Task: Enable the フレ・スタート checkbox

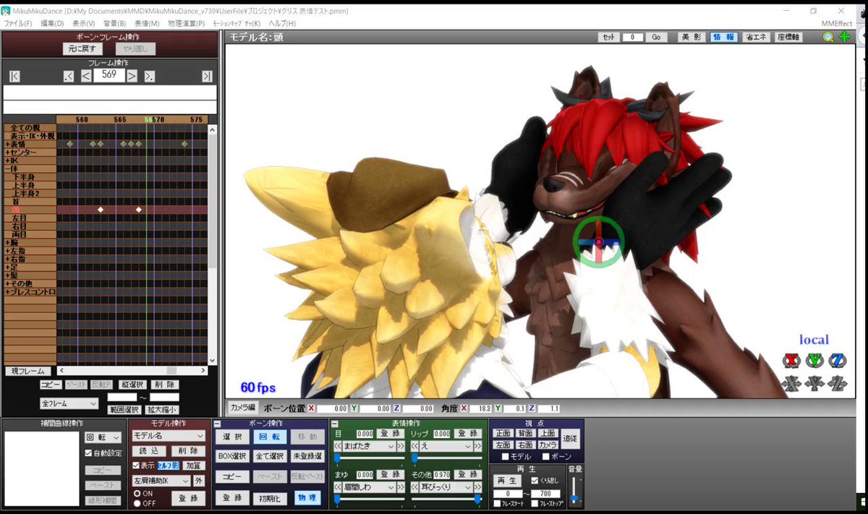Action: pos(498,504)
